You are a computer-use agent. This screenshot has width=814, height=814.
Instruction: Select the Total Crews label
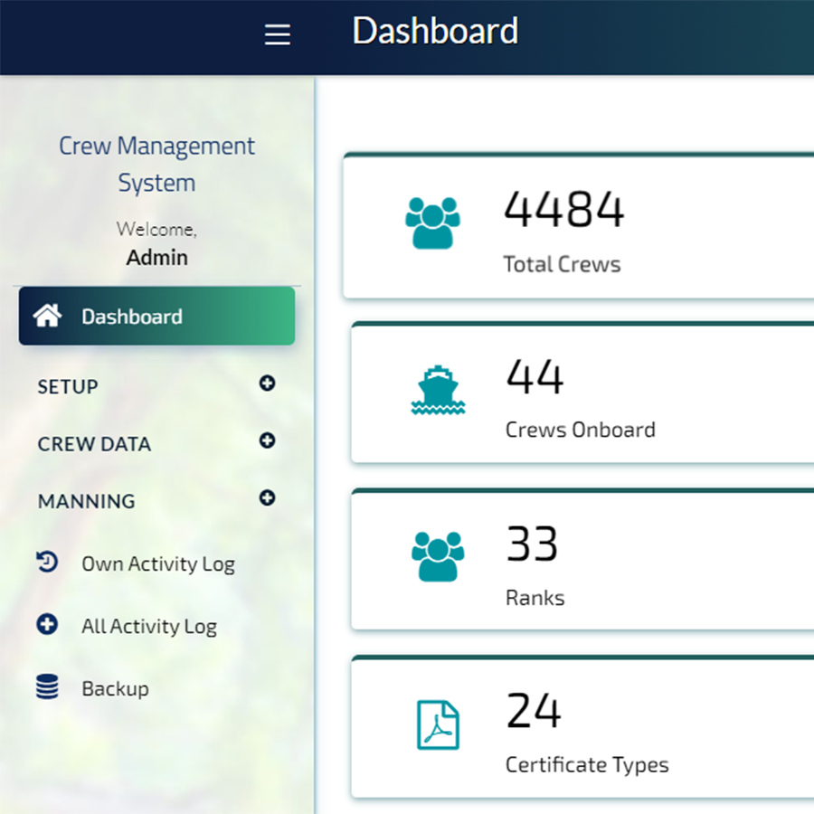pyautogui.click(x=562, y=264)
